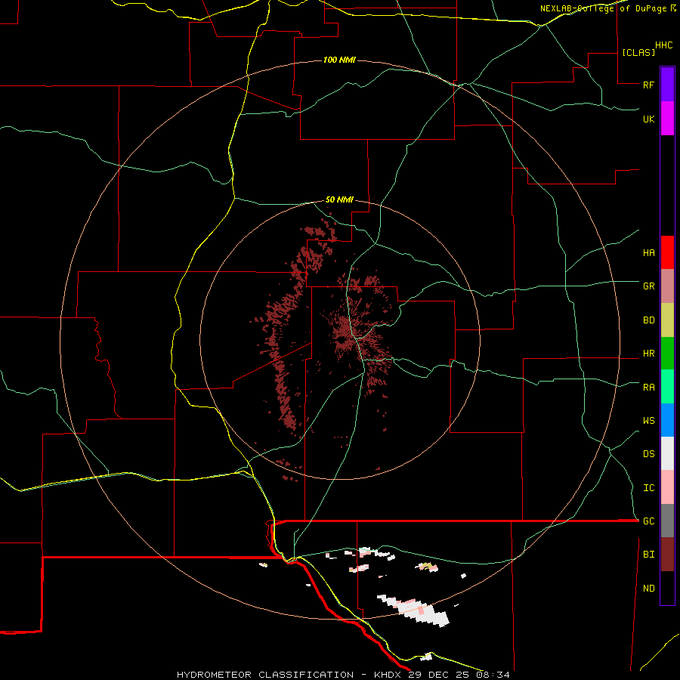680x680 pixels.
Task: Click the IC pink legend swatch
Action: click(667, 487)
